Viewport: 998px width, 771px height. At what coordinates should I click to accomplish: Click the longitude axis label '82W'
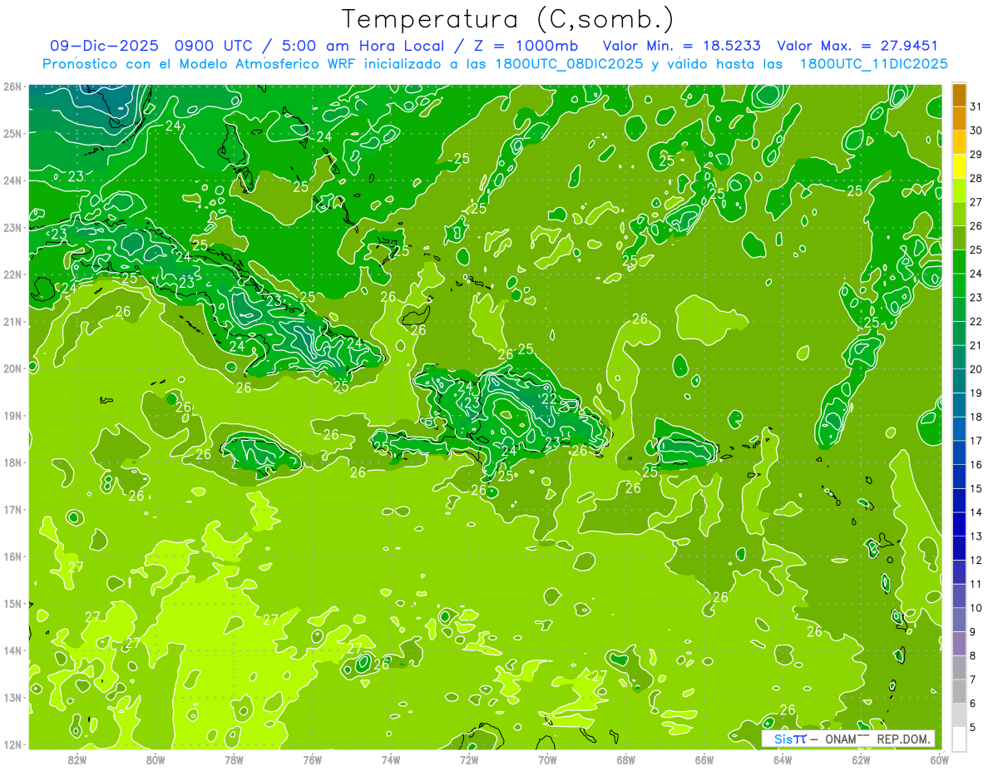click(x=77, y=759)
